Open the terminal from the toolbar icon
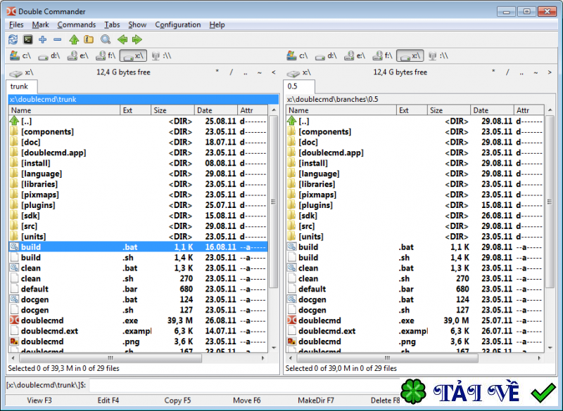563x411 pixels. (27, 39)
